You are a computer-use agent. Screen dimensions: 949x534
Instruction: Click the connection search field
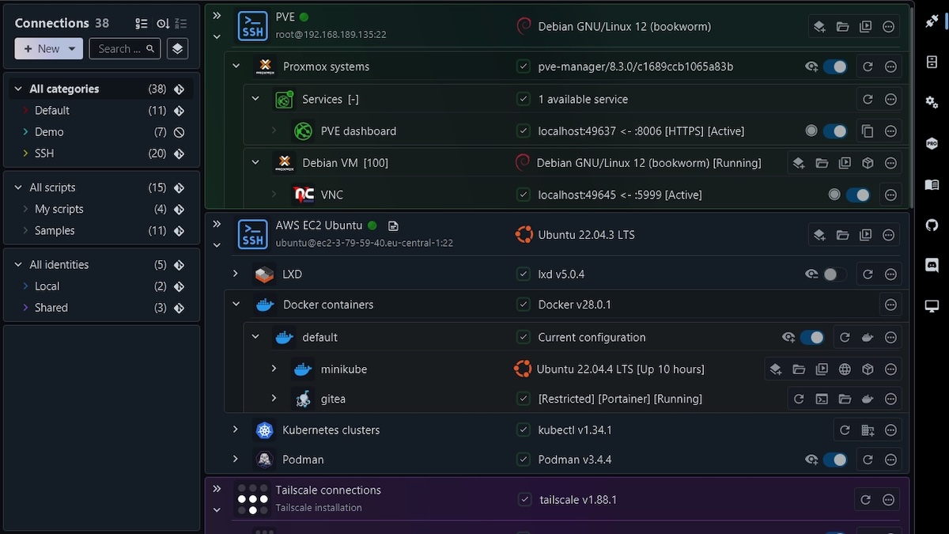click(x=119, y=49)
